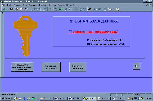Open the Формат menu
Viewport: 153px width, 101px height.
point(43,5)
